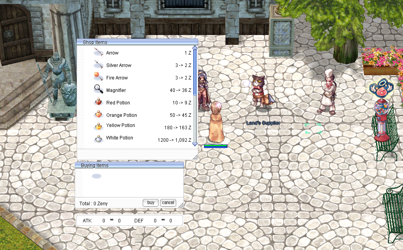The image size is (403, 250).
Task: Click the empty slot in Buying Items
Action: [97, 176]
